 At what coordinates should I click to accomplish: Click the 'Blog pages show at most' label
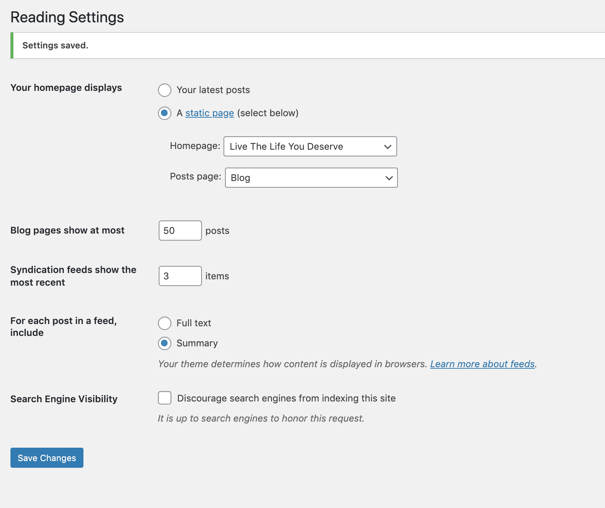pos(67,230)
